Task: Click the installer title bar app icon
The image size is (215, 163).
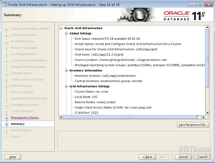Action: pyautogui.click(x=4, y=4)
